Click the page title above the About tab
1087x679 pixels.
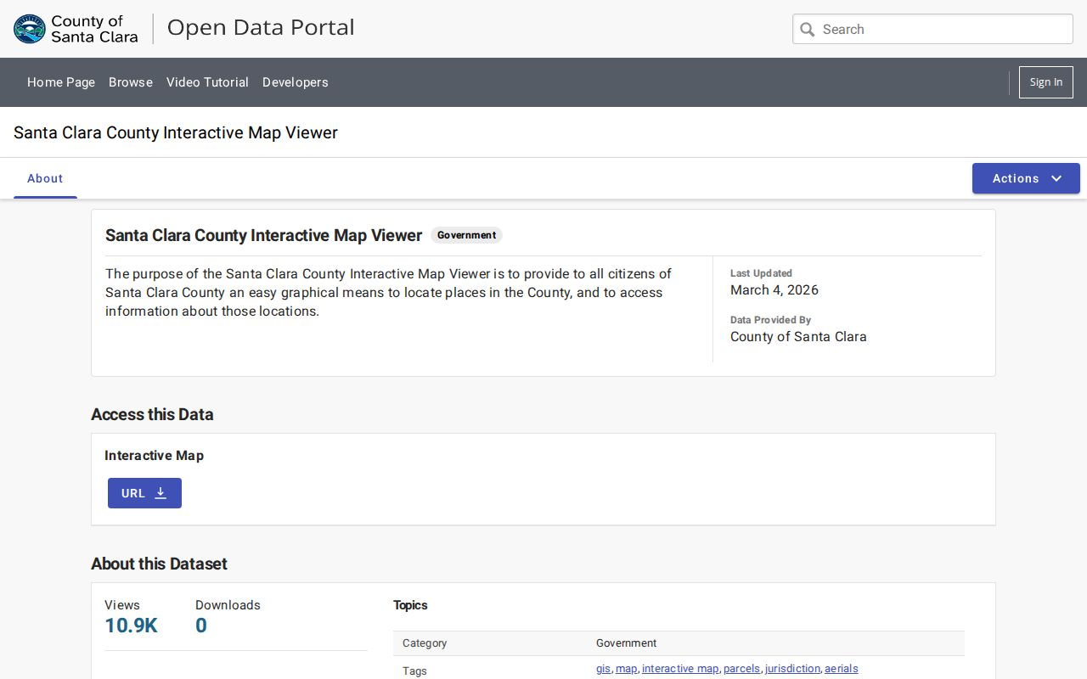(176, 132)
